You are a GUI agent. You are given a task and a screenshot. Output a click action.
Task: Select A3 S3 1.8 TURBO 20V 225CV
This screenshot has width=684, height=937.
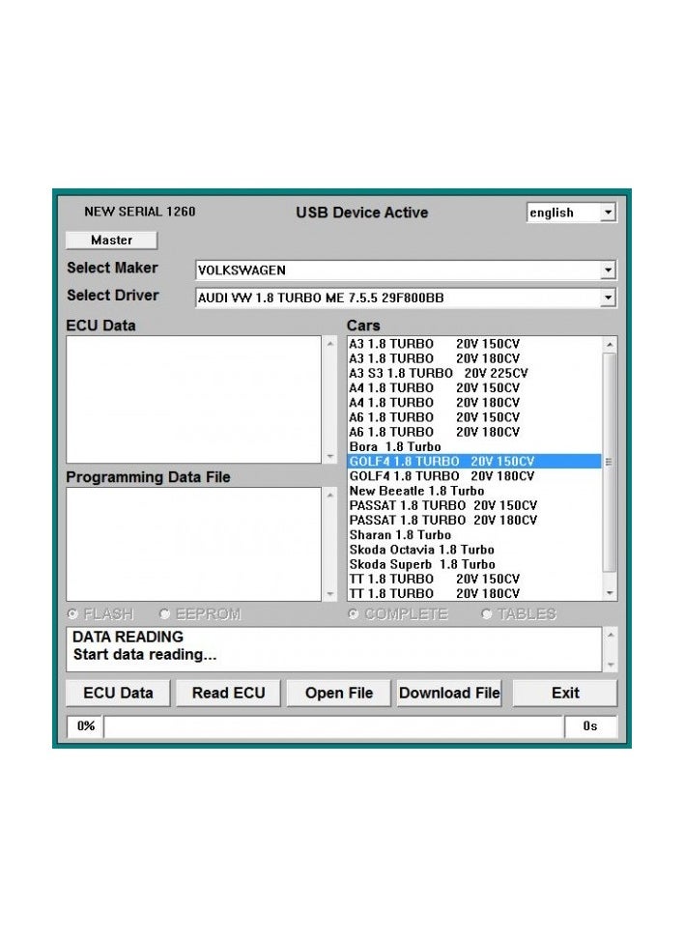474,374
